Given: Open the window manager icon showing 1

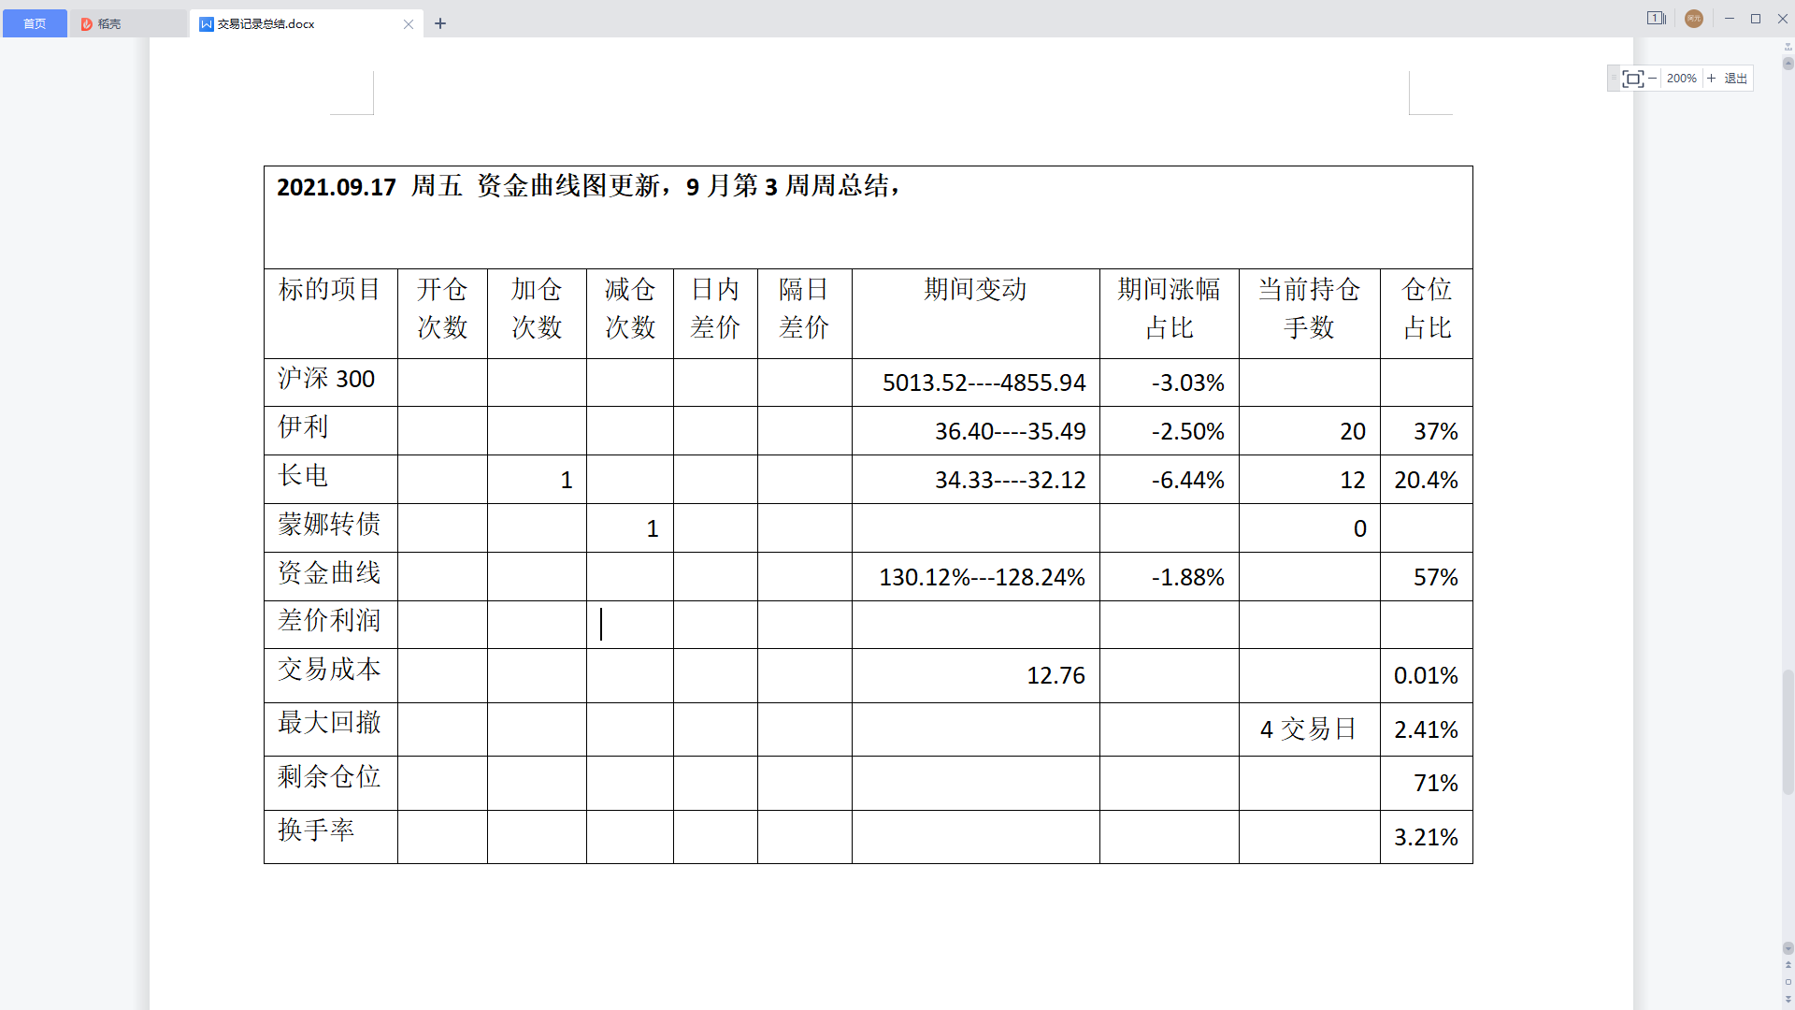Looking at the screenshot, I should [1656, 19].
